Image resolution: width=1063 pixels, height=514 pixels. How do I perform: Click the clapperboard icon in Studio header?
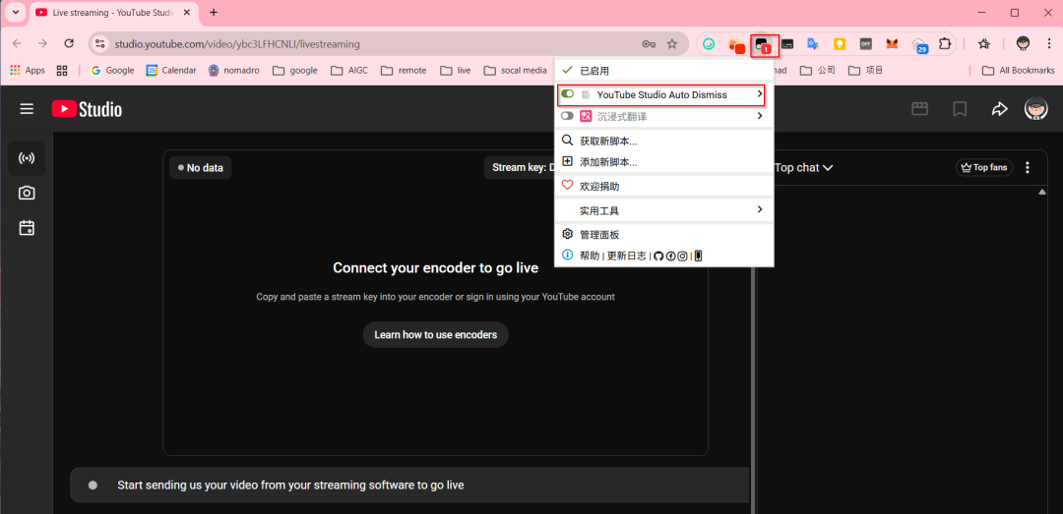tap(919, 109)
